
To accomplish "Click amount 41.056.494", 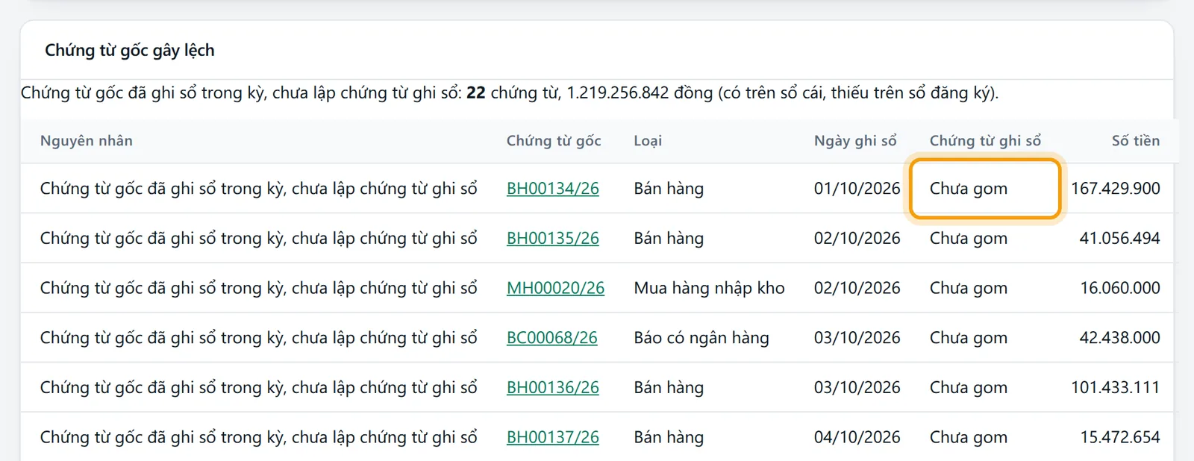I will (x=1120, y=239).
